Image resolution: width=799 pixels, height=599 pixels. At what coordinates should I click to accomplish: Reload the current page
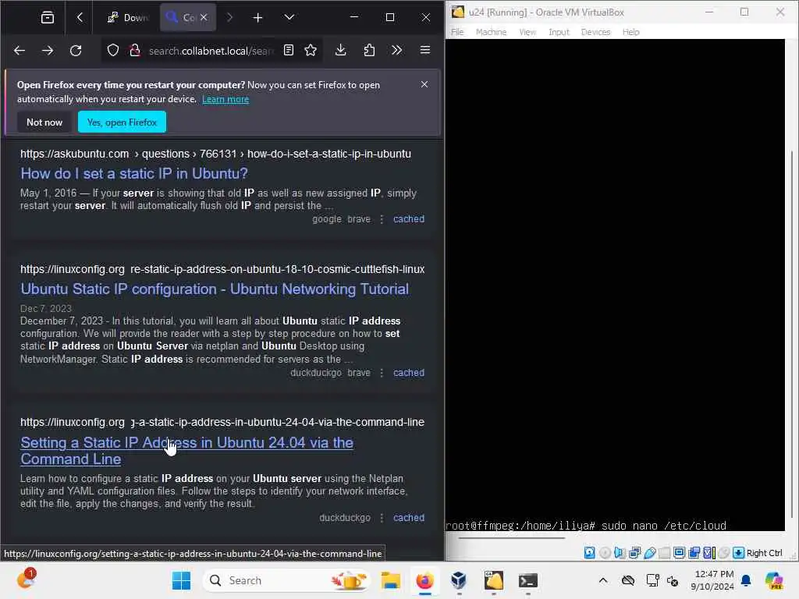[76, 51]
